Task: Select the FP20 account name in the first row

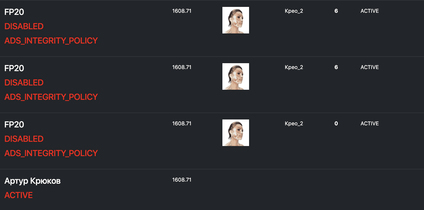Action: (x=14, y=12)
